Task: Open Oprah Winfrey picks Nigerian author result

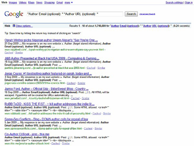Action: pos(51,40)
